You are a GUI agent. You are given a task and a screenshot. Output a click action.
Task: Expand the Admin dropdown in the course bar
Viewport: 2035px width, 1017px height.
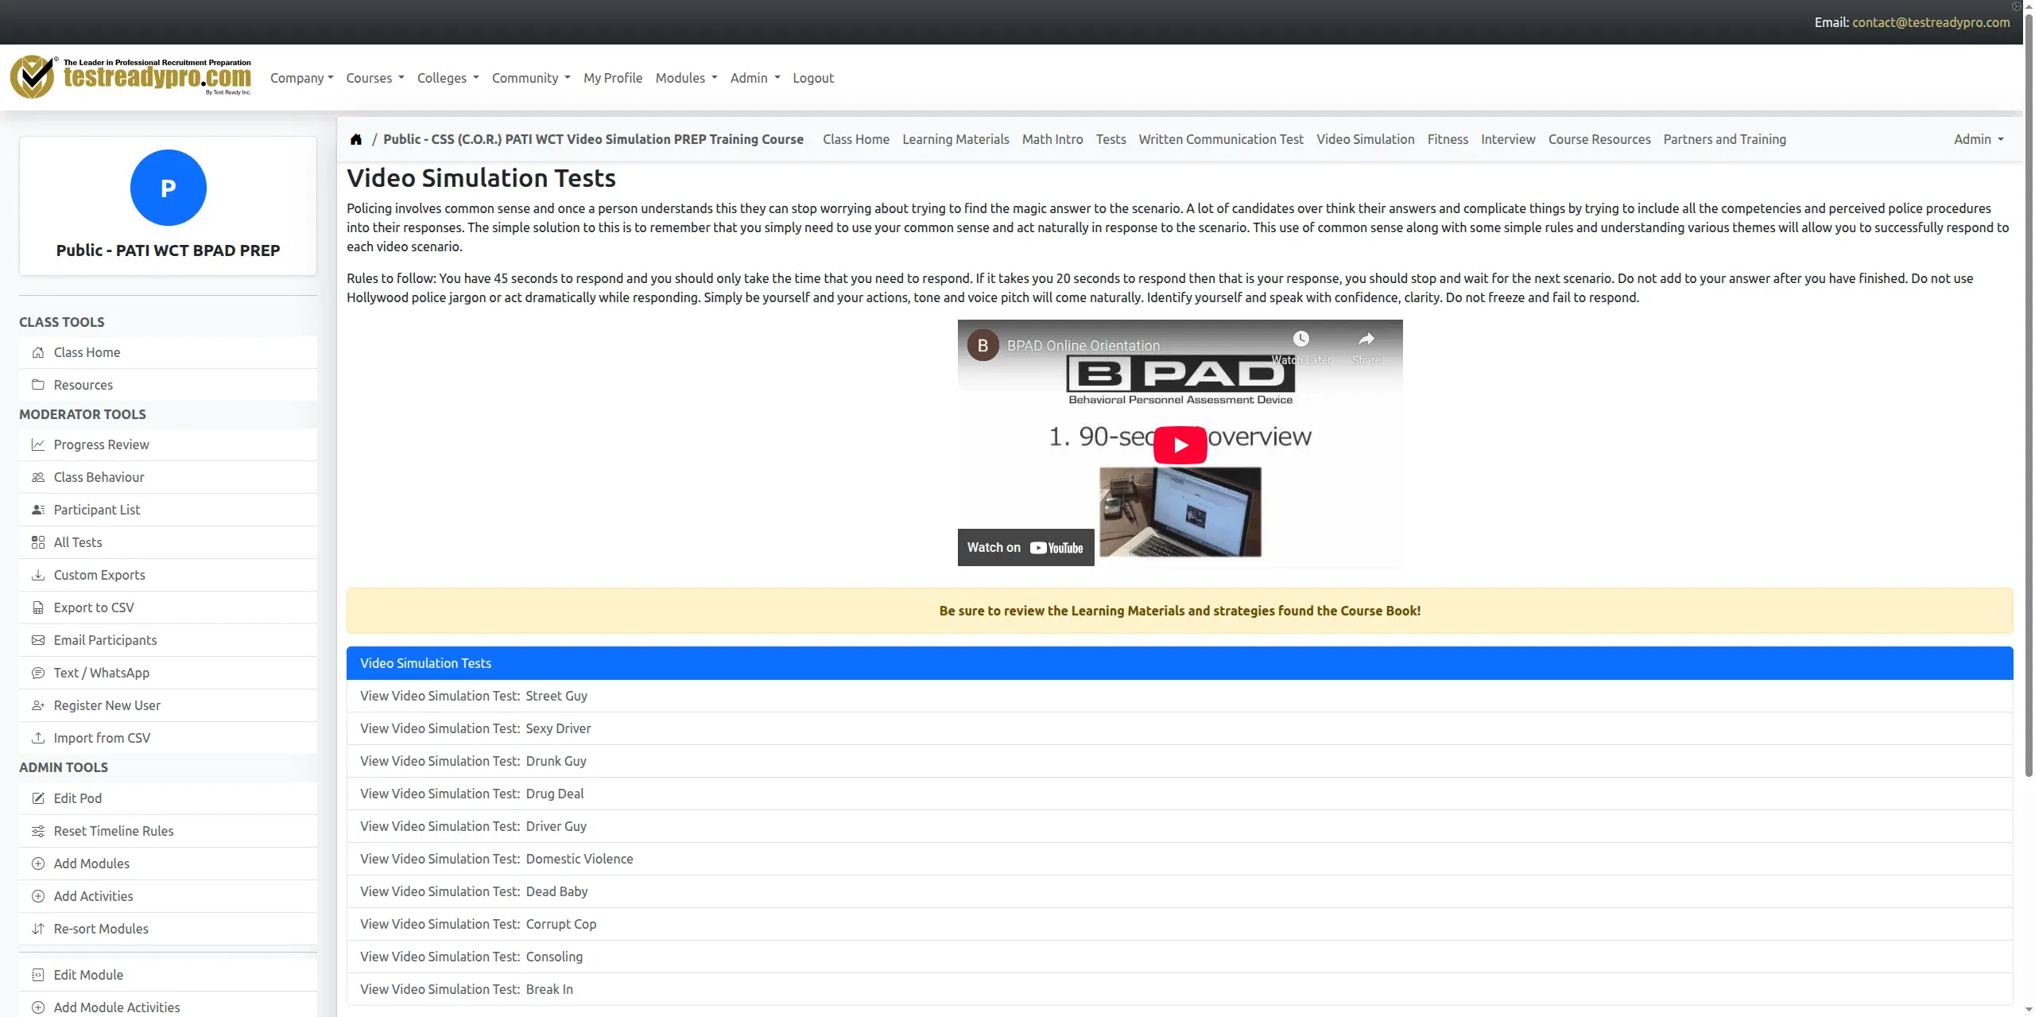point(1979,139)
